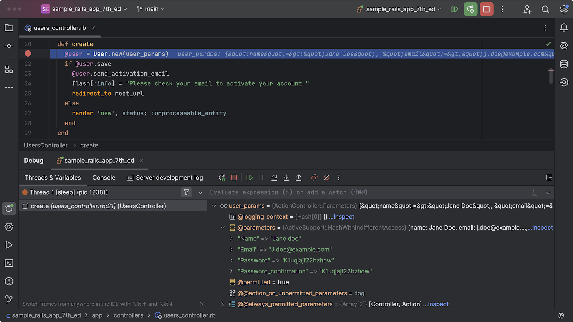
Task: Click the evaluate expression watch icon
Action: click(x=534, y=192)
